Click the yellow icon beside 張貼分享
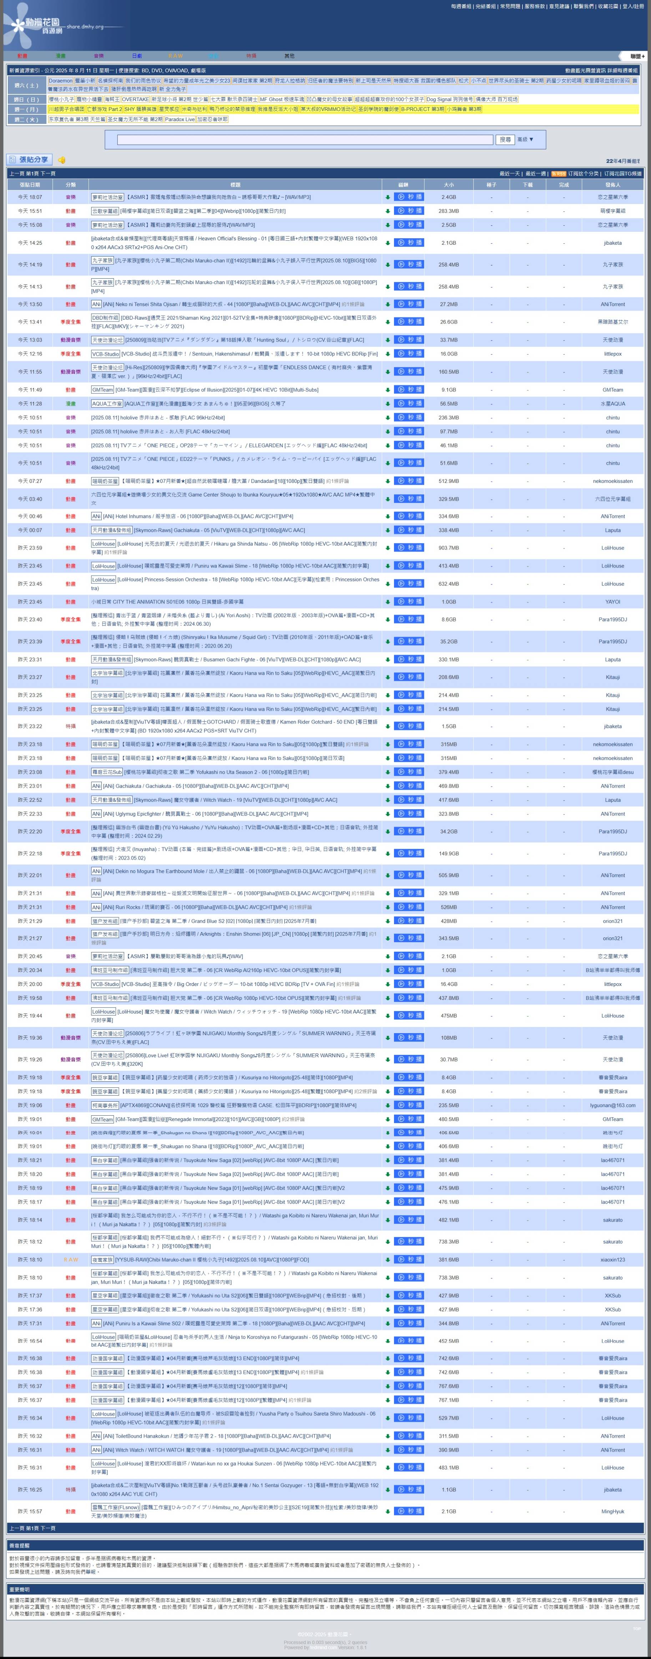The height and width of the screenshot is (1659, 651). coord(62,160)
